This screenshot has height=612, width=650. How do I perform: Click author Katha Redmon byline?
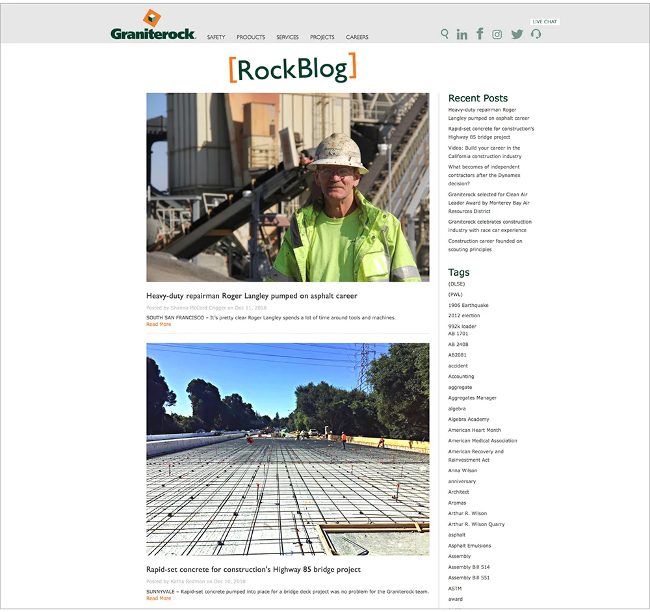188,581
